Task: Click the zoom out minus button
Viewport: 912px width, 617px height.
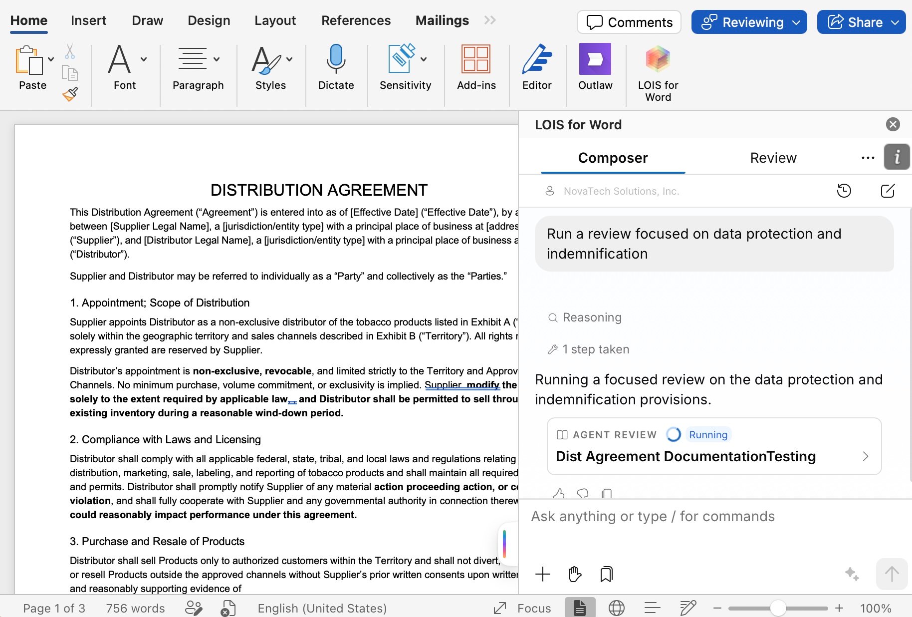Action: click(717, 608)
